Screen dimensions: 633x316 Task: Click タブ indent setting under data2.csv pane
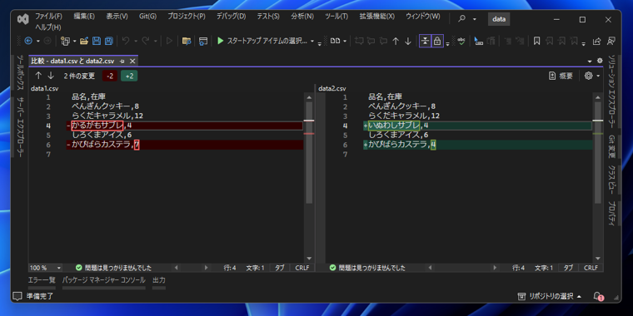(568, 268)
